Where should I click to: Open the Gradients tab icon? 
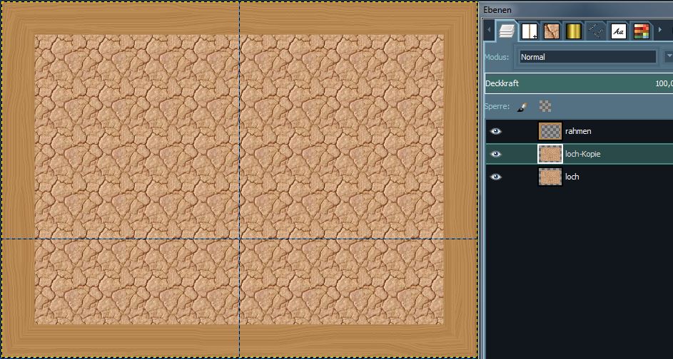tap(574, 31)
